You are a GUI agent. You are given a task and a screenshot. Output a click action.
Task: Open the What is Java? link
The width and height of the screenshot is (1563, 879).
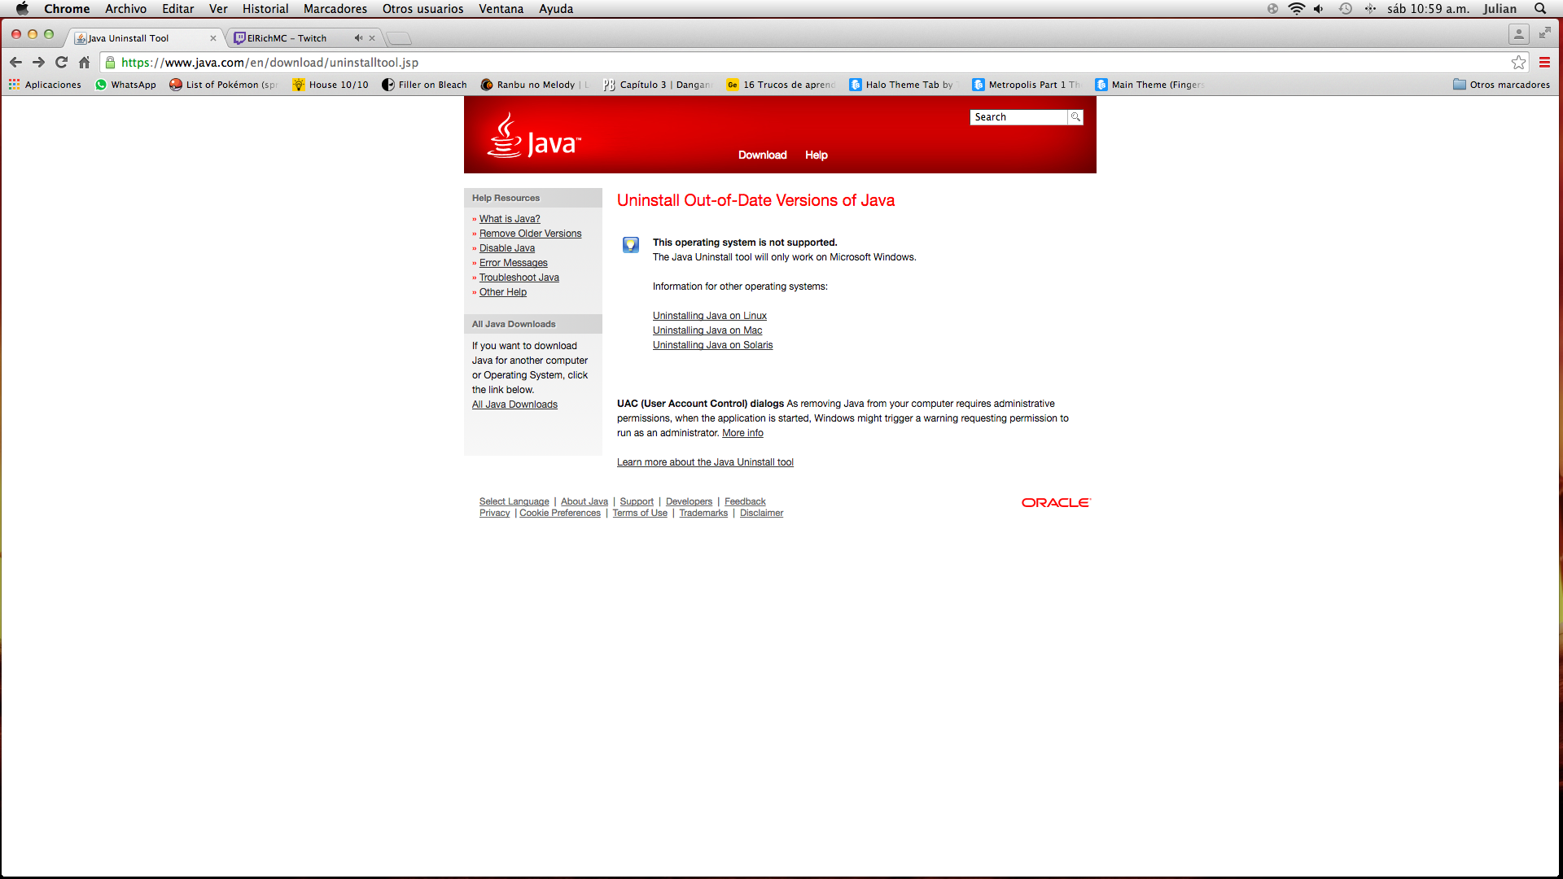pyautogui.click(x=510, y=219)
